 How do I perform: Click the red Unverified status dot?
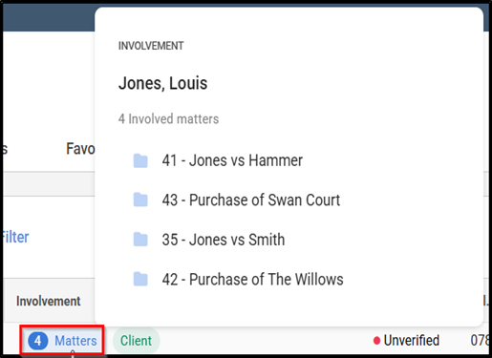[376, 341]
